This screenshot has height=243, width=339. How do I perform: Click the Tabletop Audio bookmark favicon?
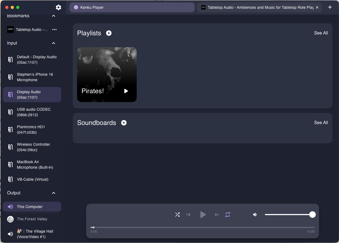click(10, 30)
